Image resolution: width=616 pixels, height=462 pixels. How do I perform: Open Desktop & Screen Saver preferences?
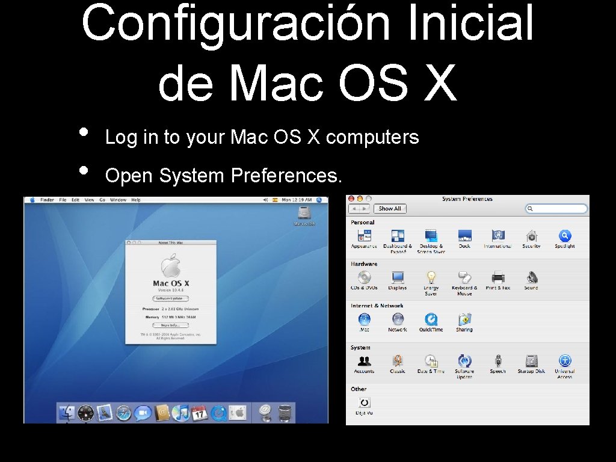[x=431, y=241]
